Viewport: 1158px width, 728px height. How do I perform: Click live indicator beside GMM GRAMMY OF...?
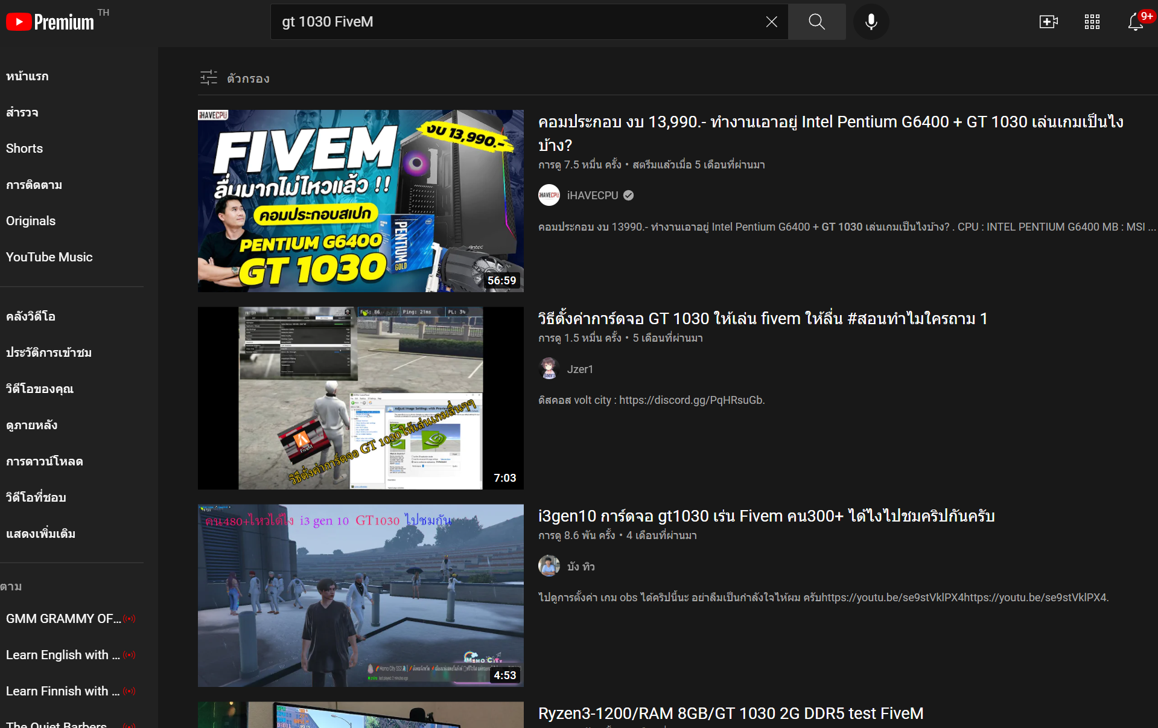129,618
